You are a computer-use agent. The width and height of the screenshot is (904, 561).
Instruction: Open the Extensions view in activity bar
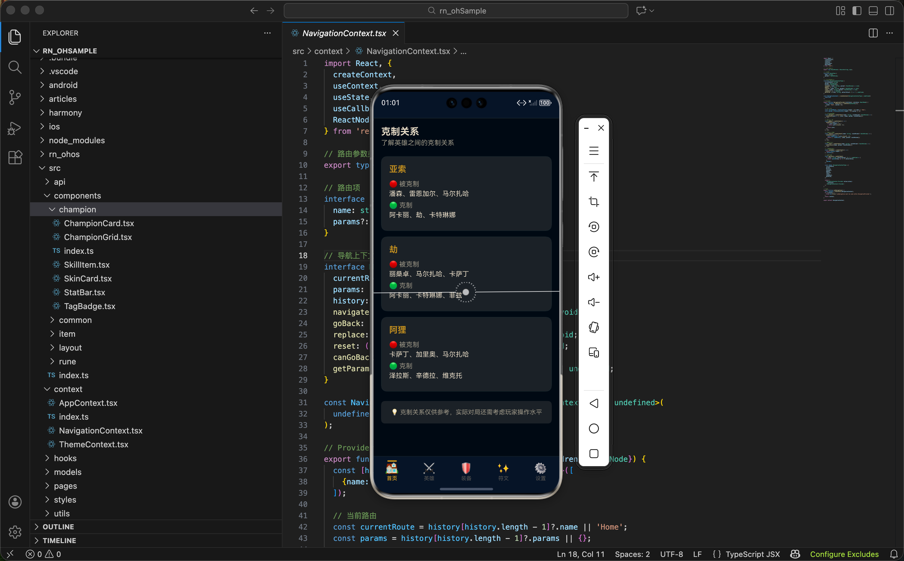pos(15,158)
